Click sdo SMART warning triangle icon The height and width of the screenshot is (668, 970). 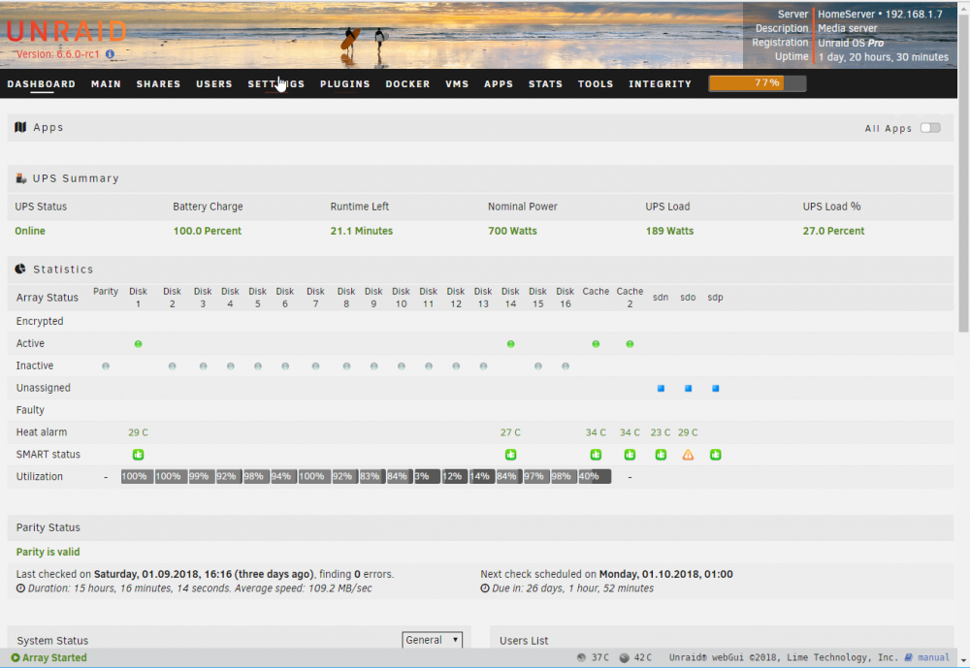click(x=688, y=455)
